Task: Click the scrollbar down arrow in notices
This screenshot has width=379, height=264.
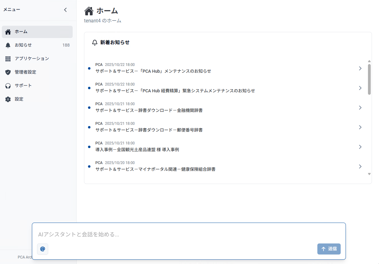Action: [369, 174]
